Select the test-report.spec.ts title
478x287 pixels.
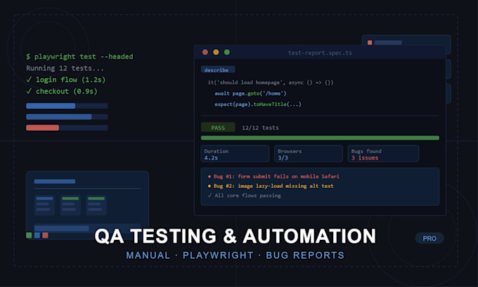pos(320,53)
